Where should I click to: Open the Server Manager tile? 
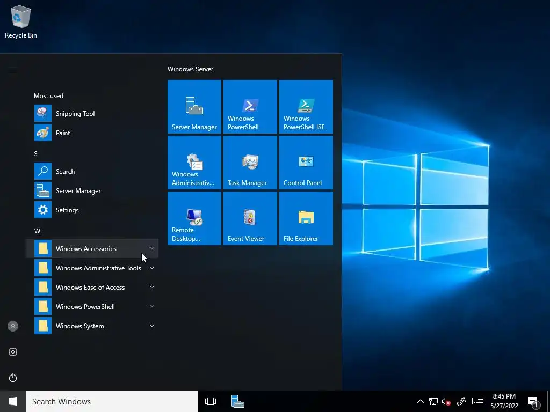coord(194,107)
